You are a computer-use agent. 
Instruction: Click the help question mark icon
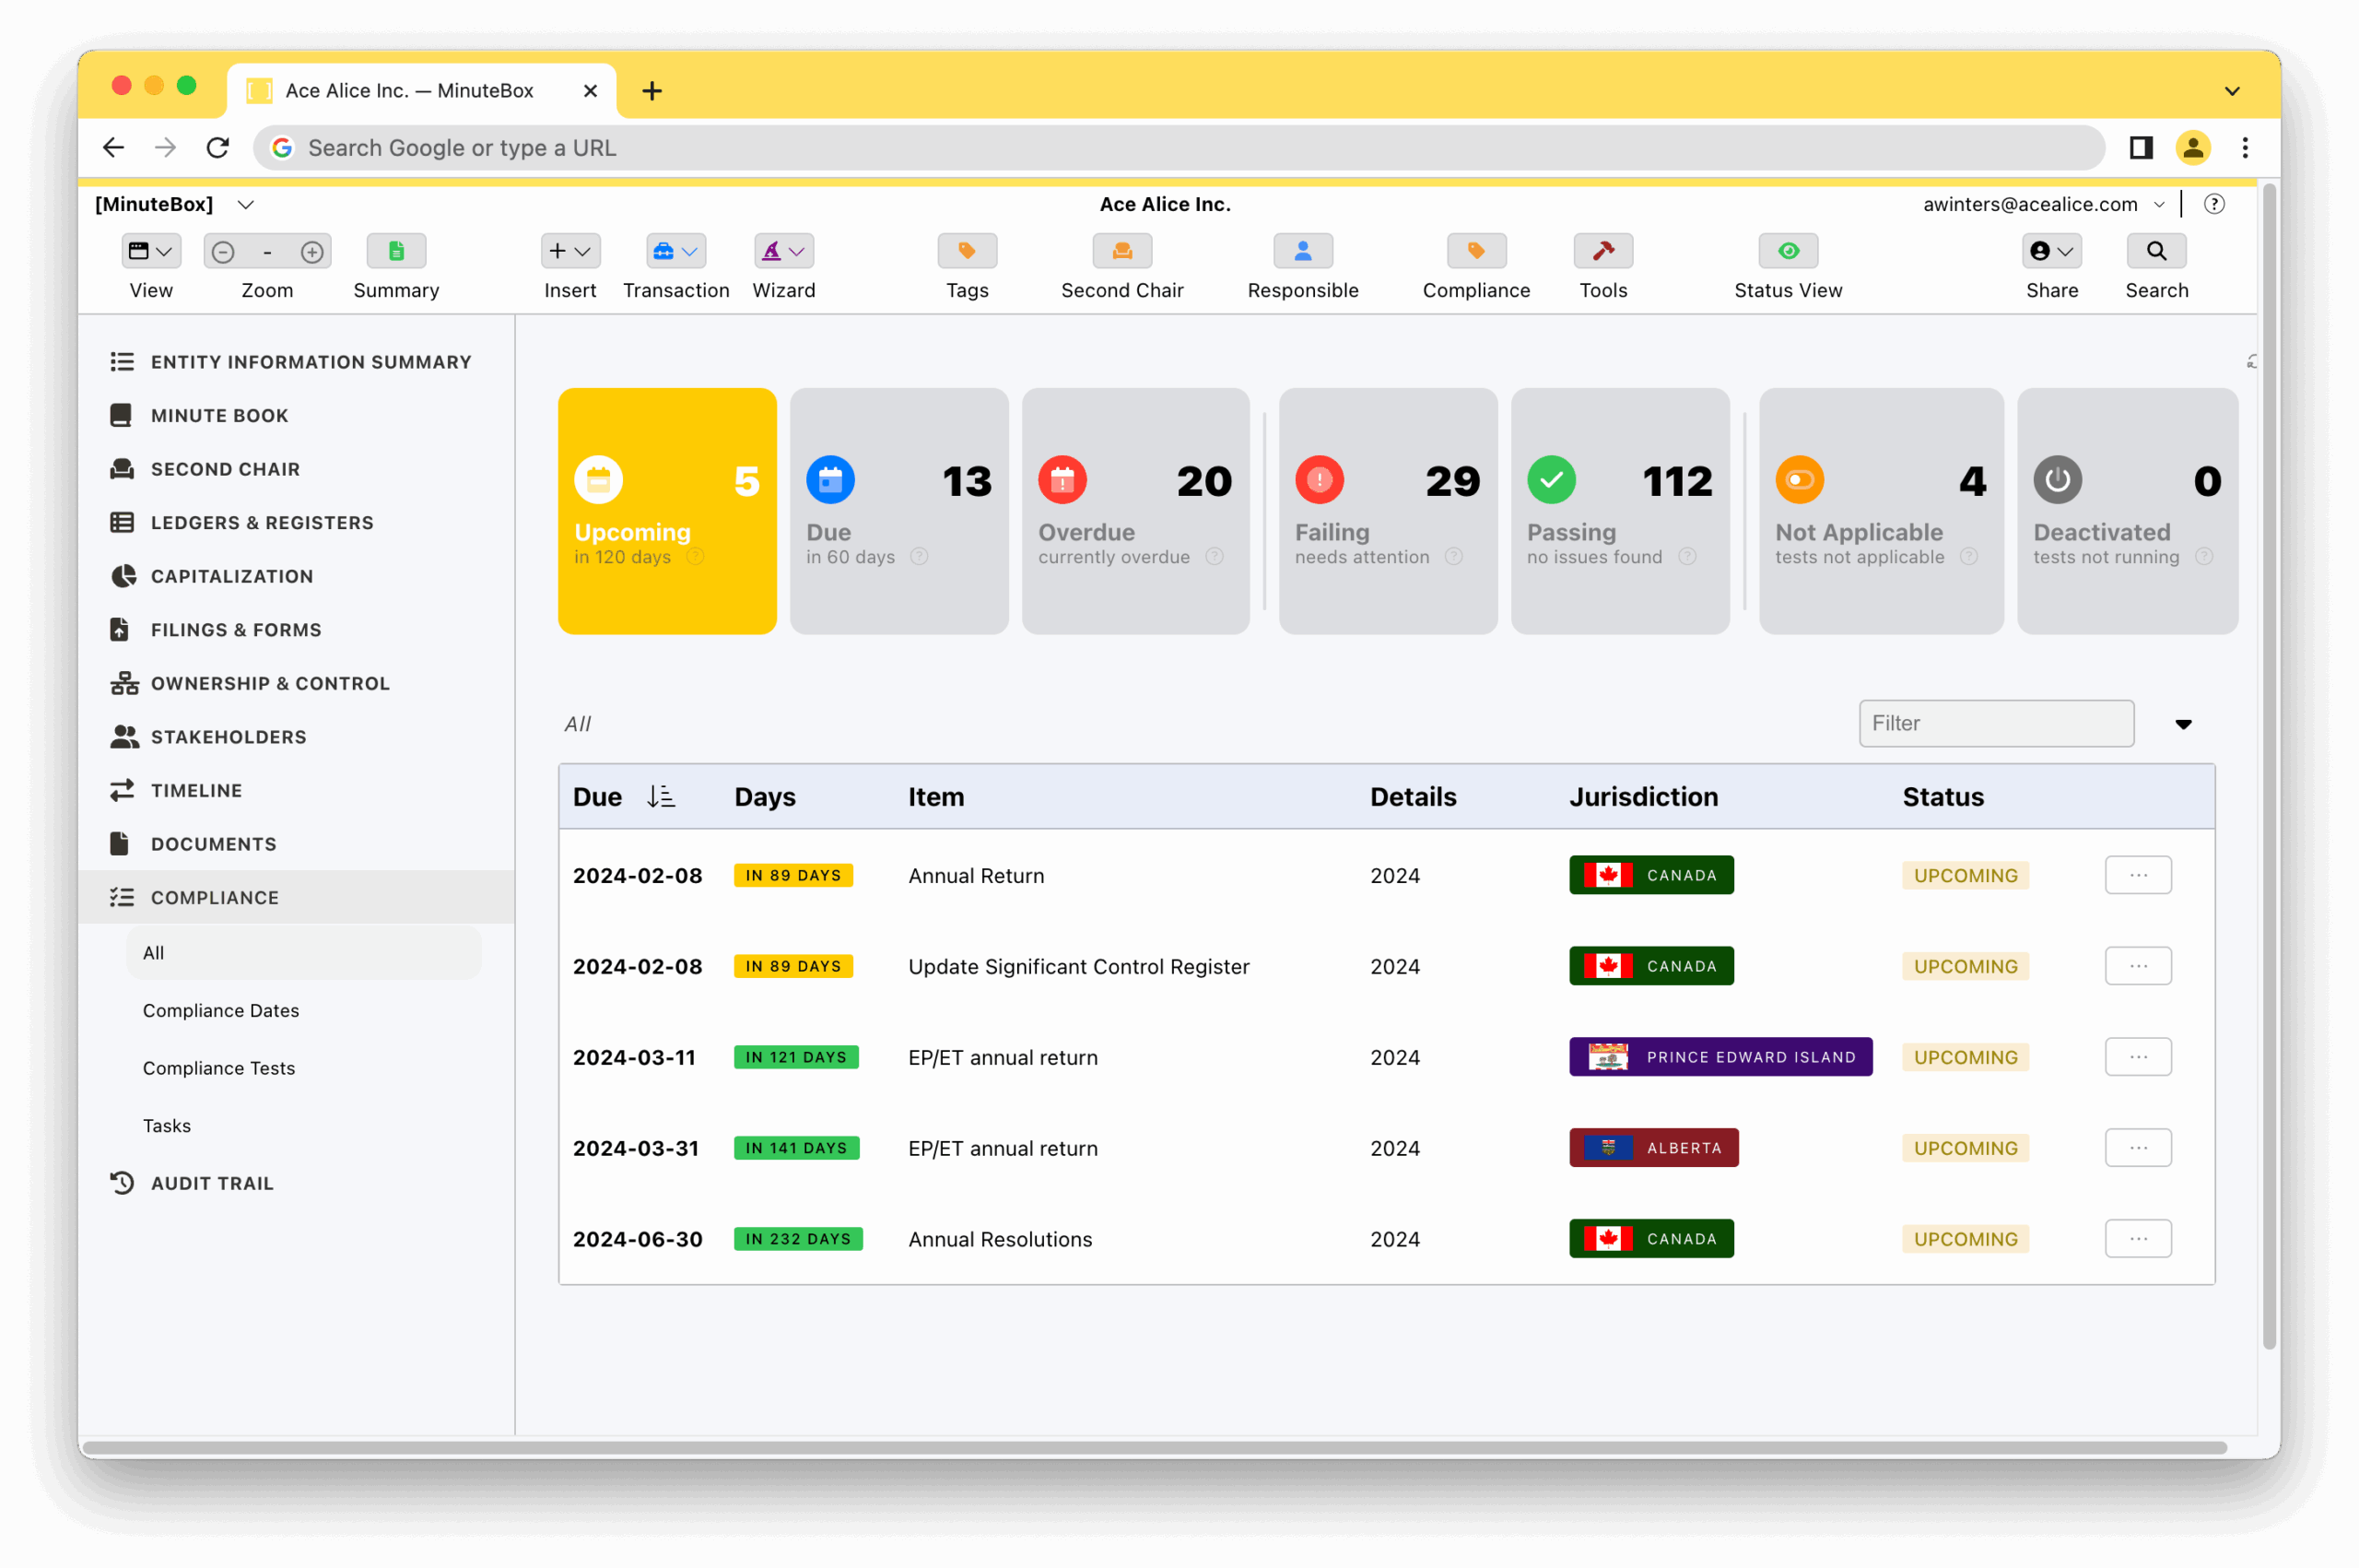(2214, 204)
